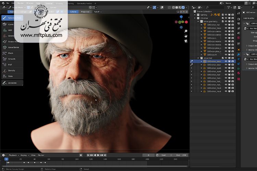Click the outliner search field
The width and height of the screenshot is (257, 171).
click(215, 8)
